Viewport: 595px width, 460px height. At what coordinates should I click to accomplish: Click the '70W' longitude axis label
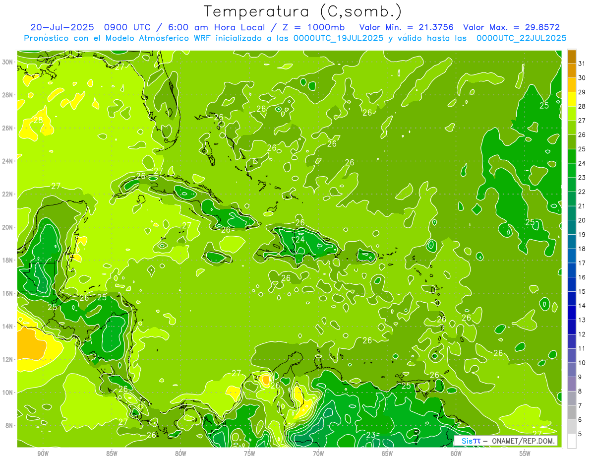coord(318,454)
